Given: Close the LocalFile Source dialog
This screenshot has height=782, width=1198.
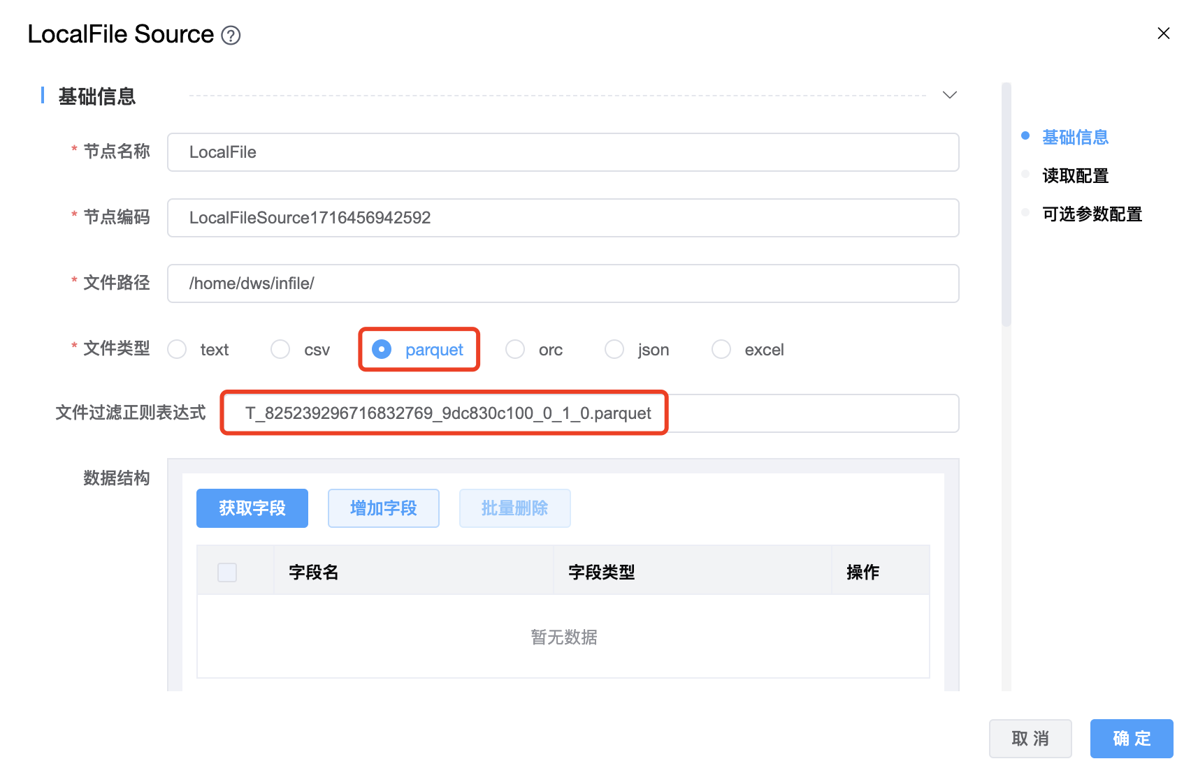Looking at the screenshot, I should click(x=1163, y=34).
